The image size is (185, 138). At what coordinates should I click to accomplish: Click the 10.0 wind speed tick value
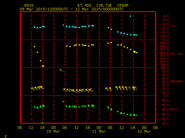[x=165, y=92]
